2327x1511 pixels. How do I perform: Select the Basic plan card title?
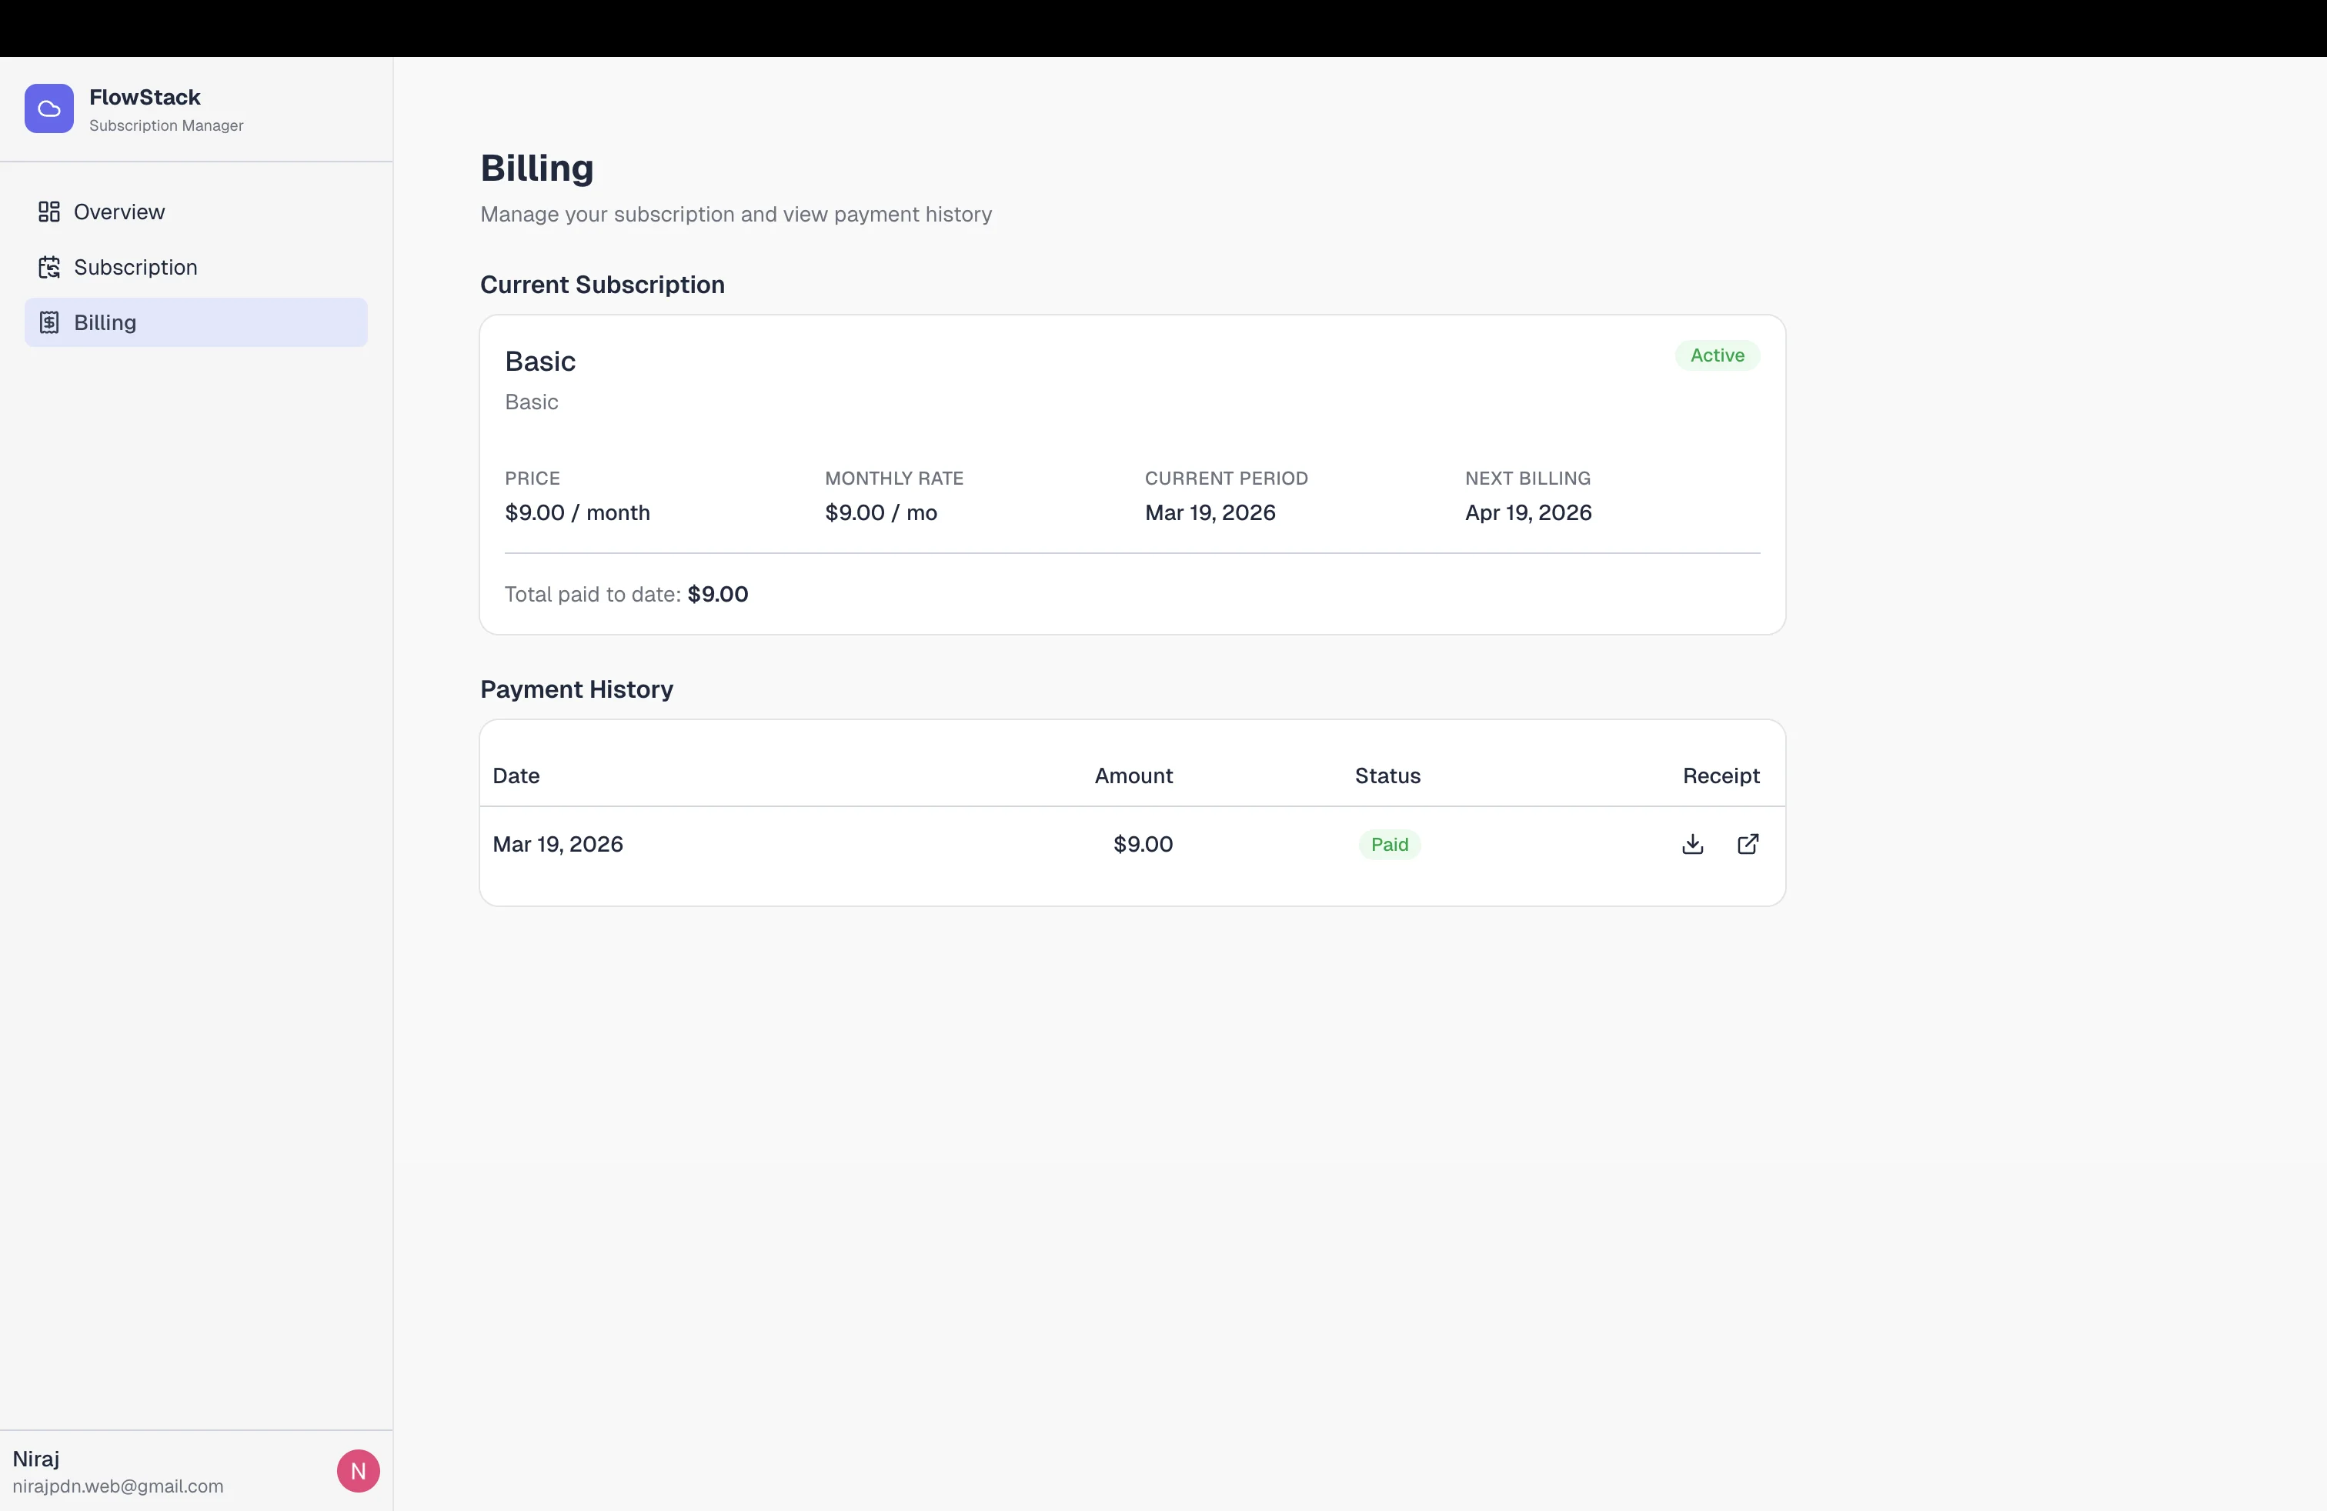tap(539, 361)
